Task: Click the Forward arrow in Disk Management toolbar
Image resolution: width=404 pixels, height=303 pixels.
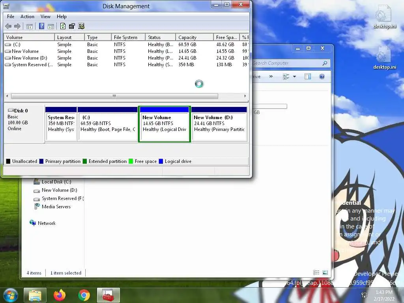Action: [17, 26]
